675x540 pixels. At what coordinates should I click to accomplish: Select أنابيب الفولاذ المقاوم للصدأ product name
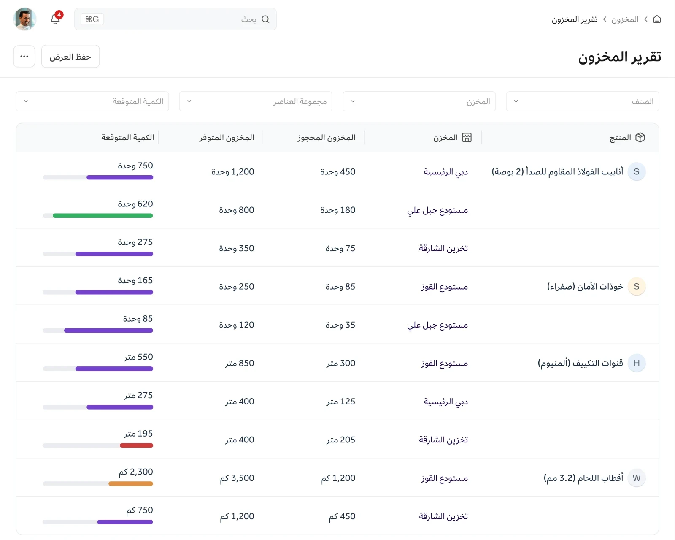point(557,172)
